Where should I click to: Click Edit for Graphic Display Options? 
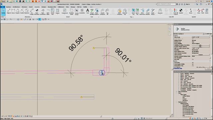(x=201, y=47)
